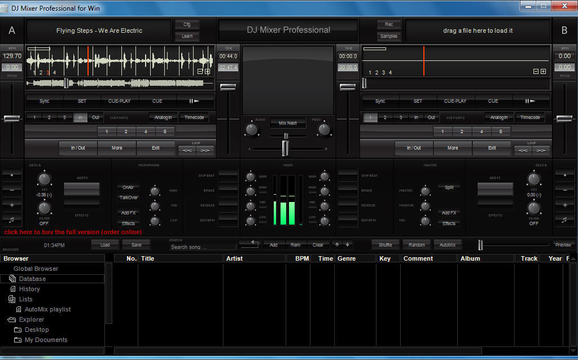Zoom in deck B waveform with plus icon
578x360 pixels.
tap(544, 72)
